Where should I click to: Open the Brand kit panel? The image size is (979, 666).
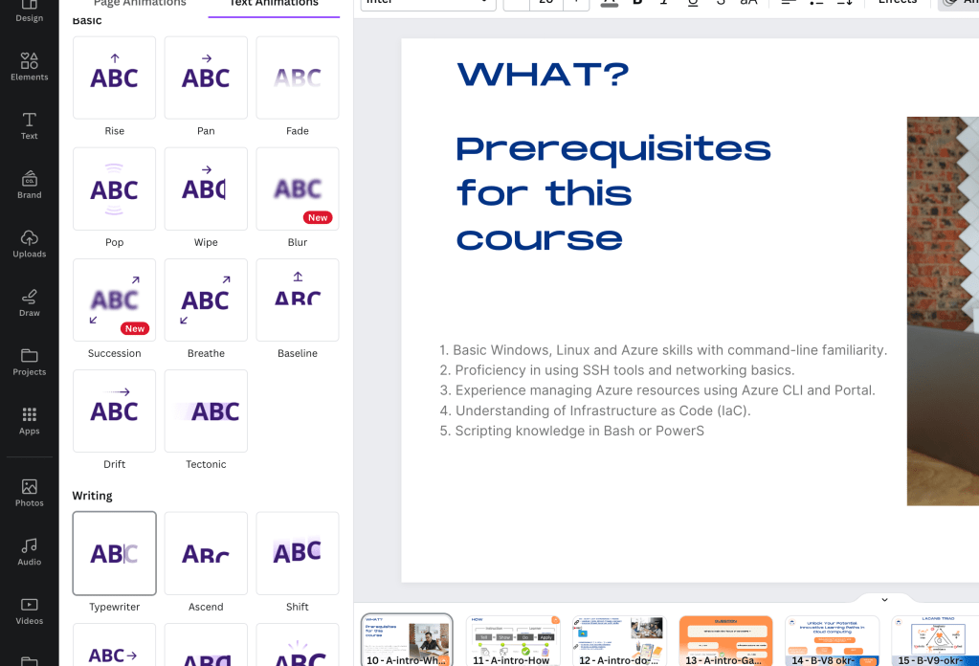[x=30, y=184]
